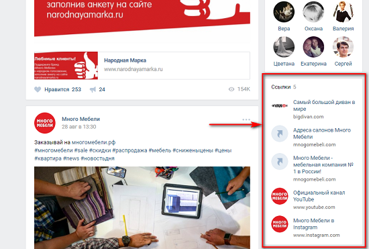Viewport: 369px width, 249px height.
Task: Open the post's three-dots options menu
Action: tap(246, 119)
